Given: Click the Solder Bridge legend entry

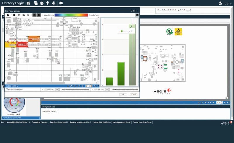Looking at the screenshot, I should 126,31.
